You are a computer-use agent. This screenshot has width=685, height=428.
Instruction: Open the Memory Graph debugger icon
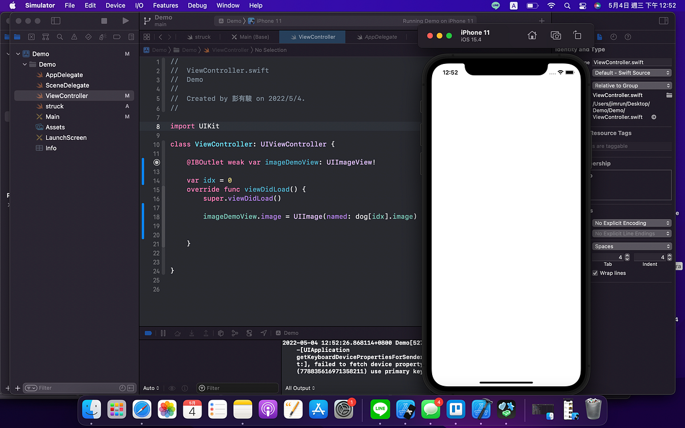235,333
